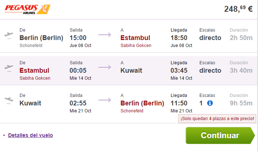The image size is (258, 155).
Task: Click the plane icon beside Estambul departure
Action: [x=9, y=68]
